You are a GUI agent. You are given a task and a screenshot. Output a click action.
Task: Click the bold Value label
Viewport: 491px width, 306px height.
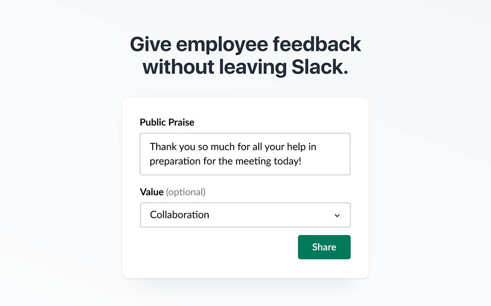[152, 192]
